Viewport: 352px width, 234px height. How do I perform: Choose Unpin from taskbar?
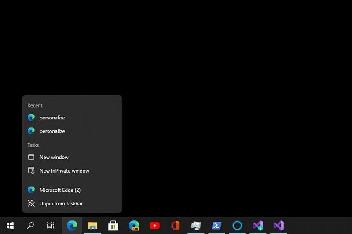pyautogui.click(x=72, y=203)
